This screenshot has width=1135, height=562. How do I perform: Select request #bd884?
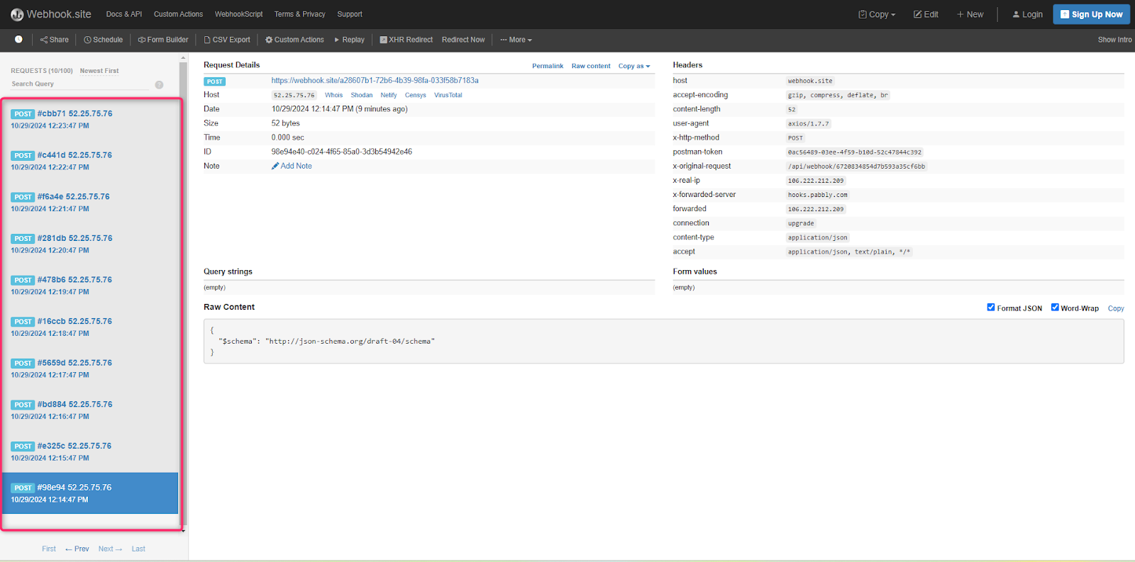(90, 410)
